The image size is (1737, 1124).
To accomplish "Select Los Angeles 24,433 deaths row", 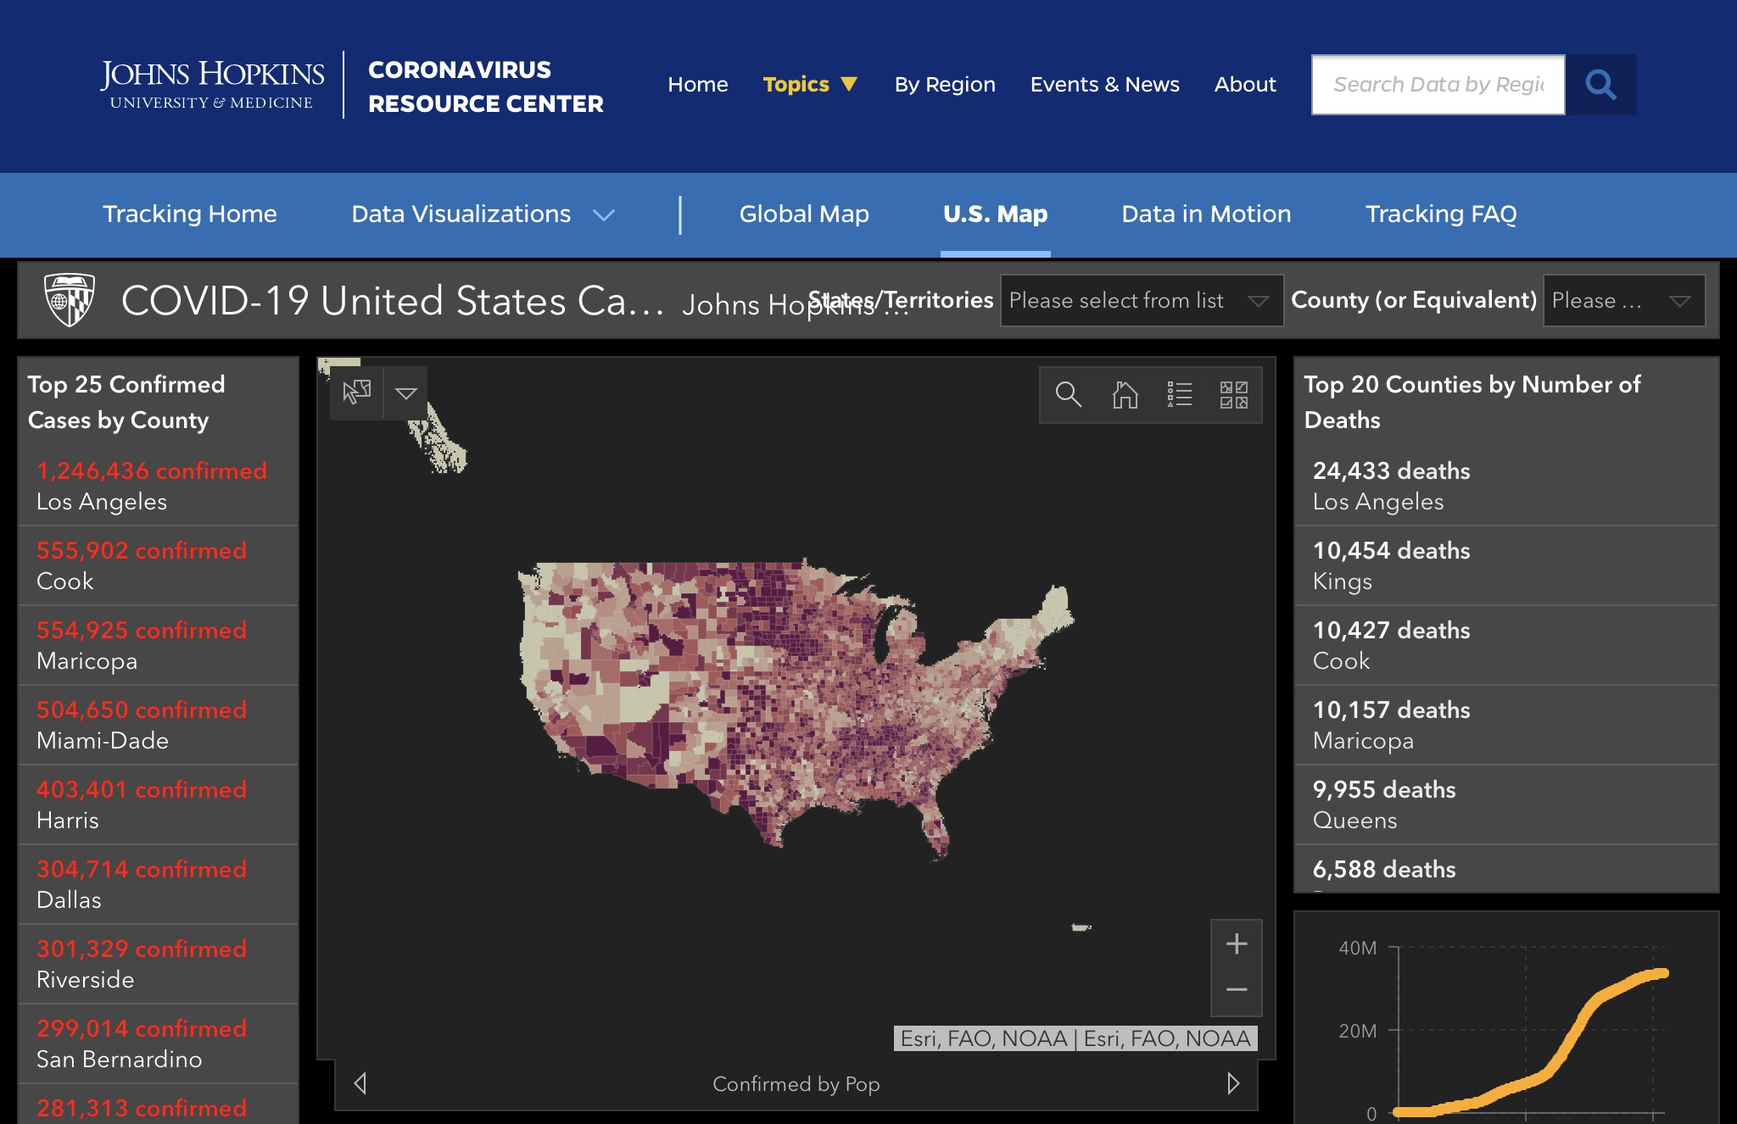I will coord(1506,486).
